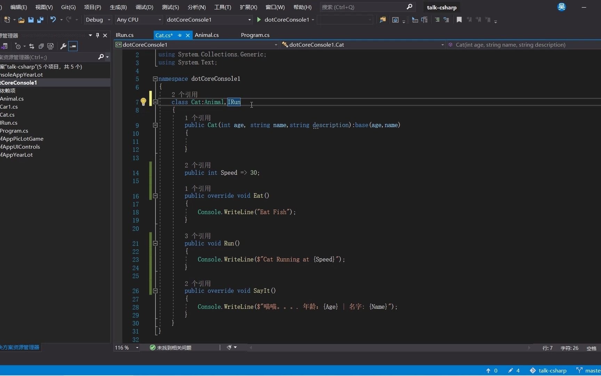
Task: Switch to the Animal.cs tab
Action: click(x=207, y=35)
